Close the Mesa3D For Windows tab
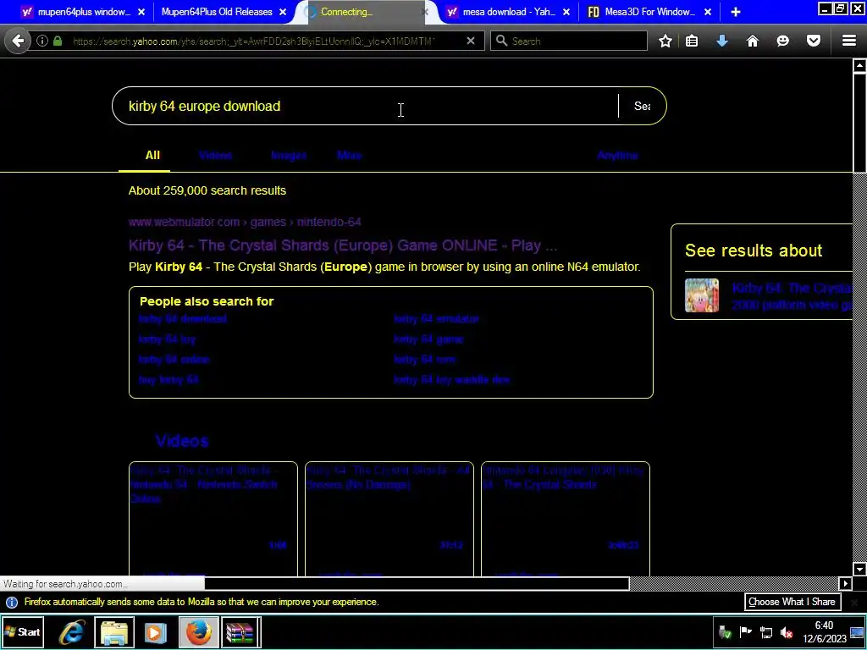867x650 pixels. 708,12
